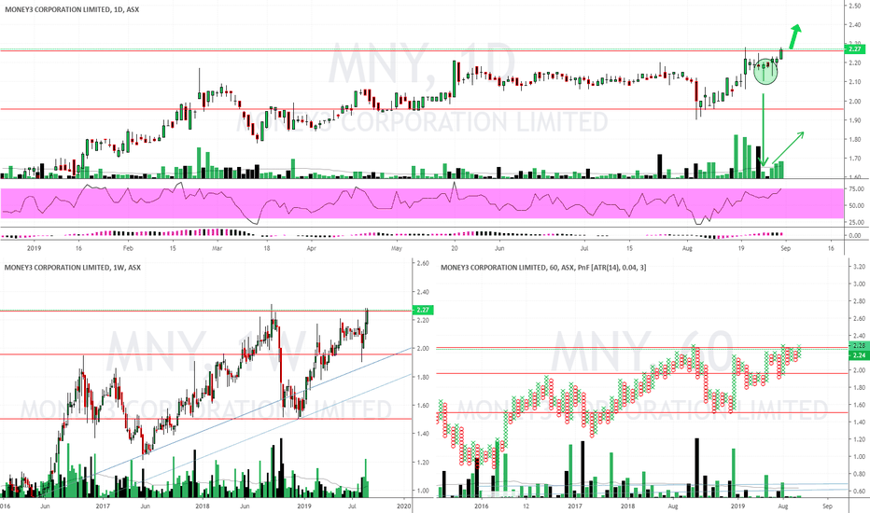Click 'Jul' on the weekly chart time axis
Image resolution: width=870 pixels, height=513 pixels.
click(352, 506)
